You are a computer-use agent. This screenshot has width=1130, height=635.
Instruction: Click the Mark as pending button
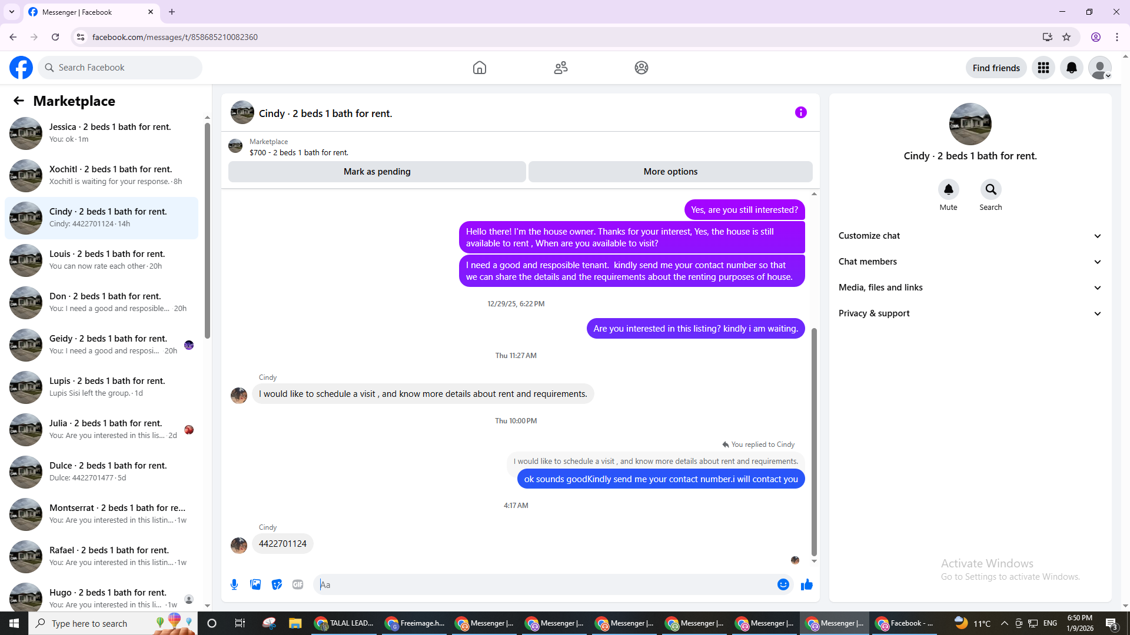pyautogui.click(x=377, y=172)
